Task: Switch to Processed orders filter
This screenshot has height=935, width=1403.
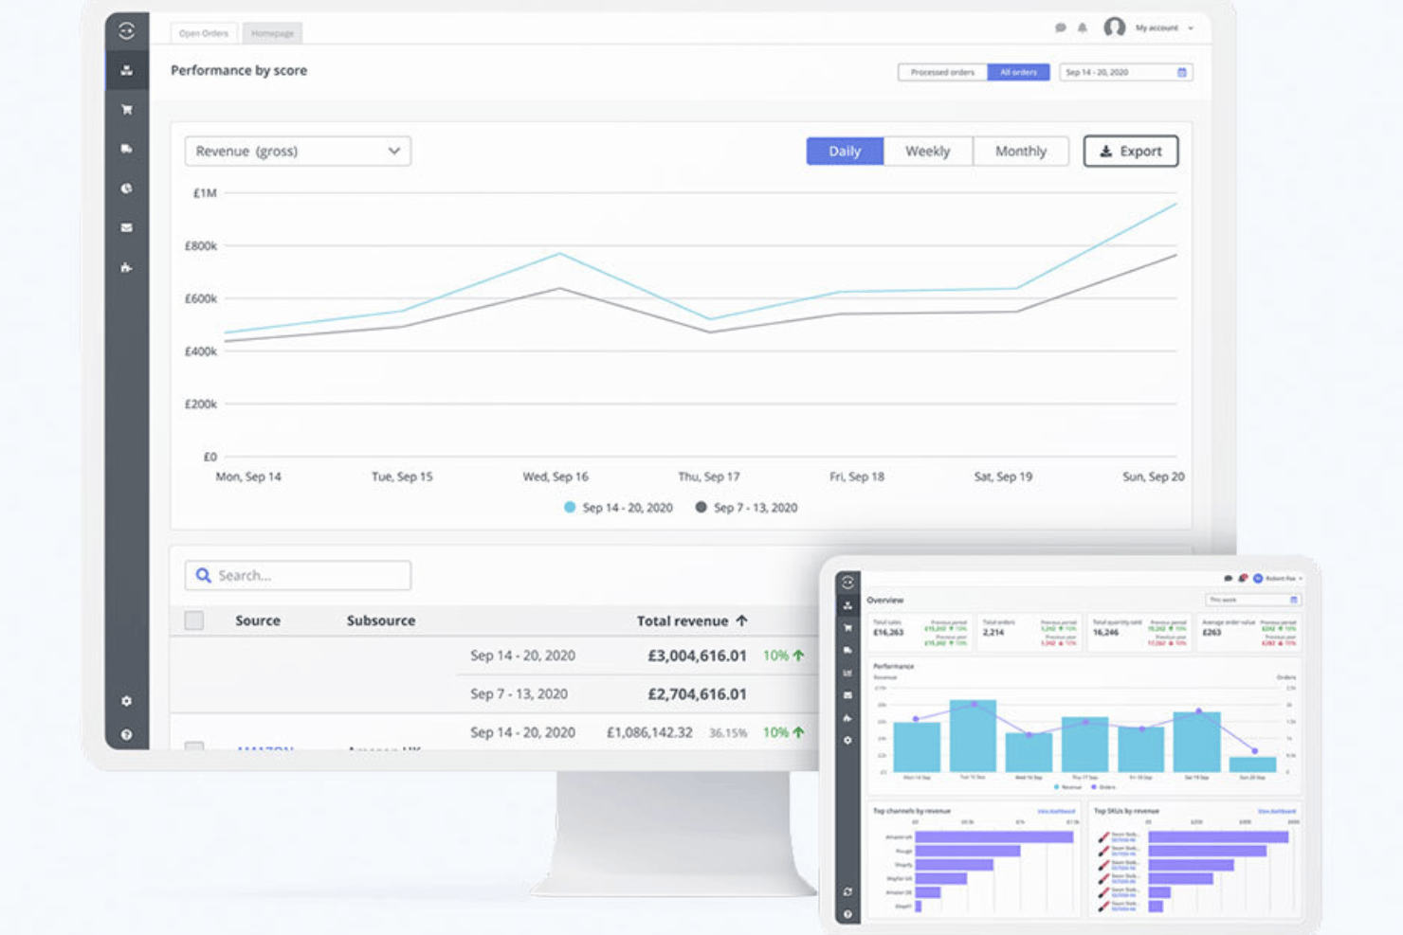Action: pos(942,72)
